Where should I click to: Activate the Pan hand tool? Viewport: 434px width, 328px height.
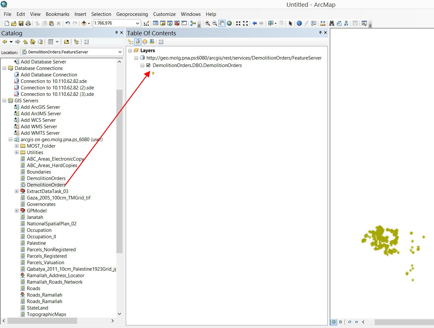(222, 23)
